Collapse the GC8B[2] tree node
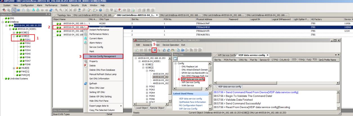 (14, 37)
